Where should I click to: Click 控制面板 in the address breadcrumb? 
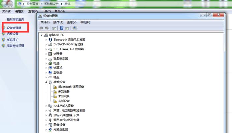(32, 4)
